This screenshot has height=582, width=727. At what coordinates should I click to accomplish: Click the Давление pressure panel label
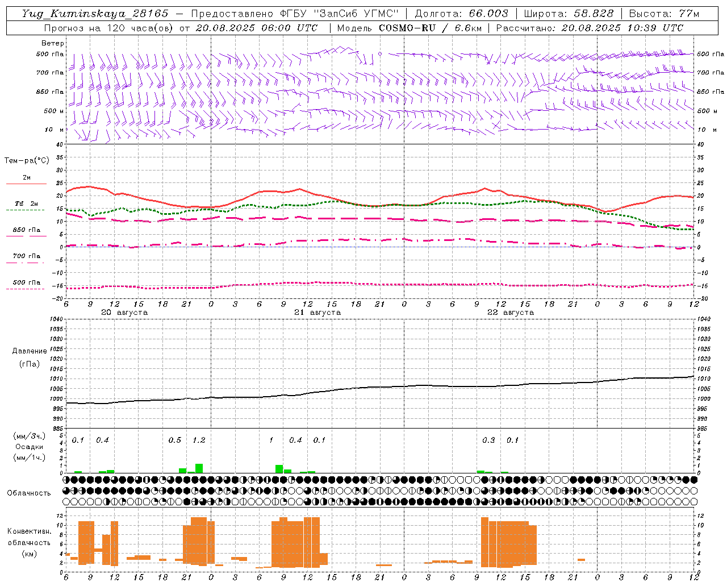pyautogui.click(x=30, y=351)
